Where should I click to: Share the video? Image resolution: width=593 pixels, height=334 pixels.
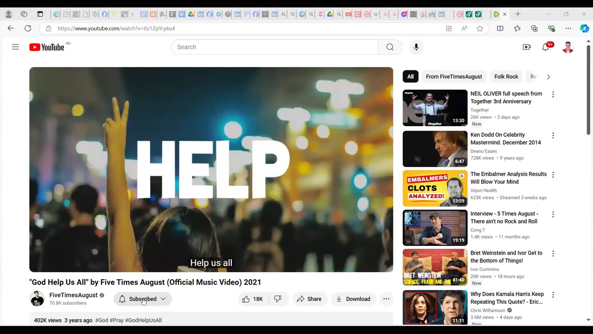click(309, 299)
